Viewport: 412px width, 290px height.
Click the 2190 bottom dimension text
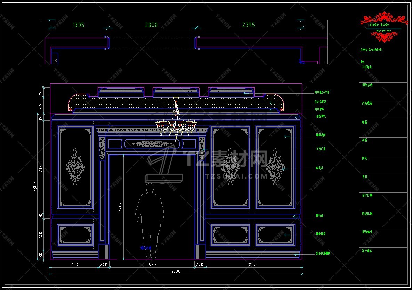pyautogui.click(x=253, y=265)
